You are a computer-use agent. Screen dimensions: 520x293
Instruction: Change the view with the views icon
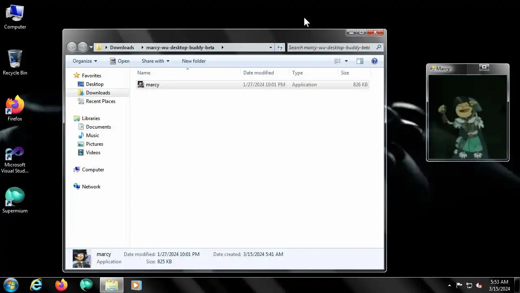click(x=338, y=61)
